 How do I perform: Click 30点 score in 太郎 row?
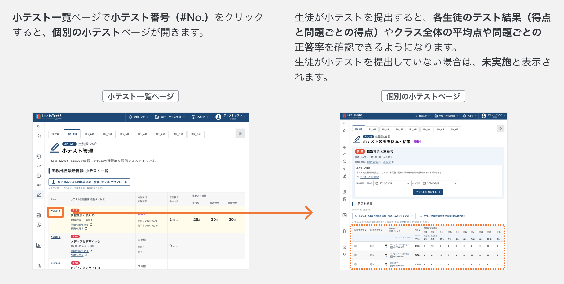[417, 255]
